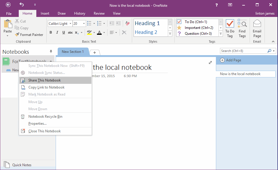Click the Search (Ctrl+E) field

(243, 51)
